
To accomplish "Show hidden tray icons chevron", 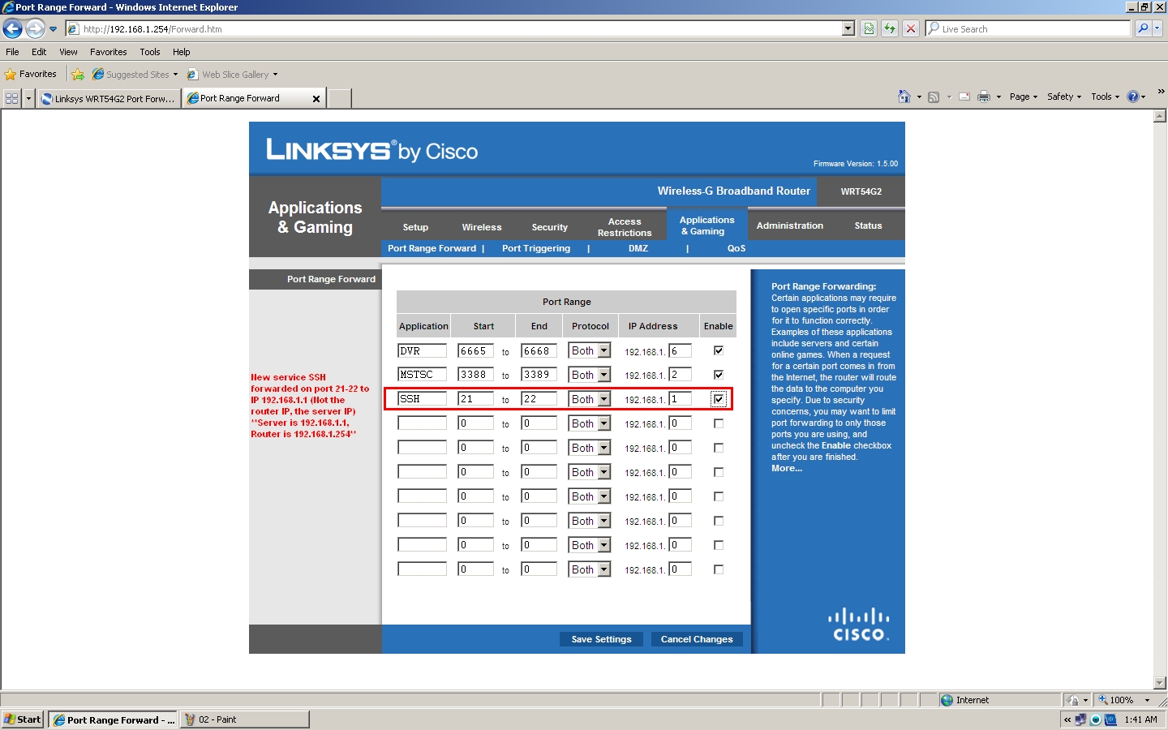I will click(1067, 719).
